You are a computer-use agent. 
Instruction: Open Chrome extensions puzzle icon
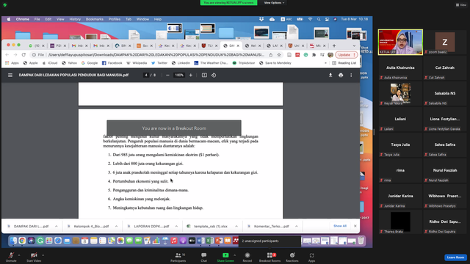click(314, 55)
